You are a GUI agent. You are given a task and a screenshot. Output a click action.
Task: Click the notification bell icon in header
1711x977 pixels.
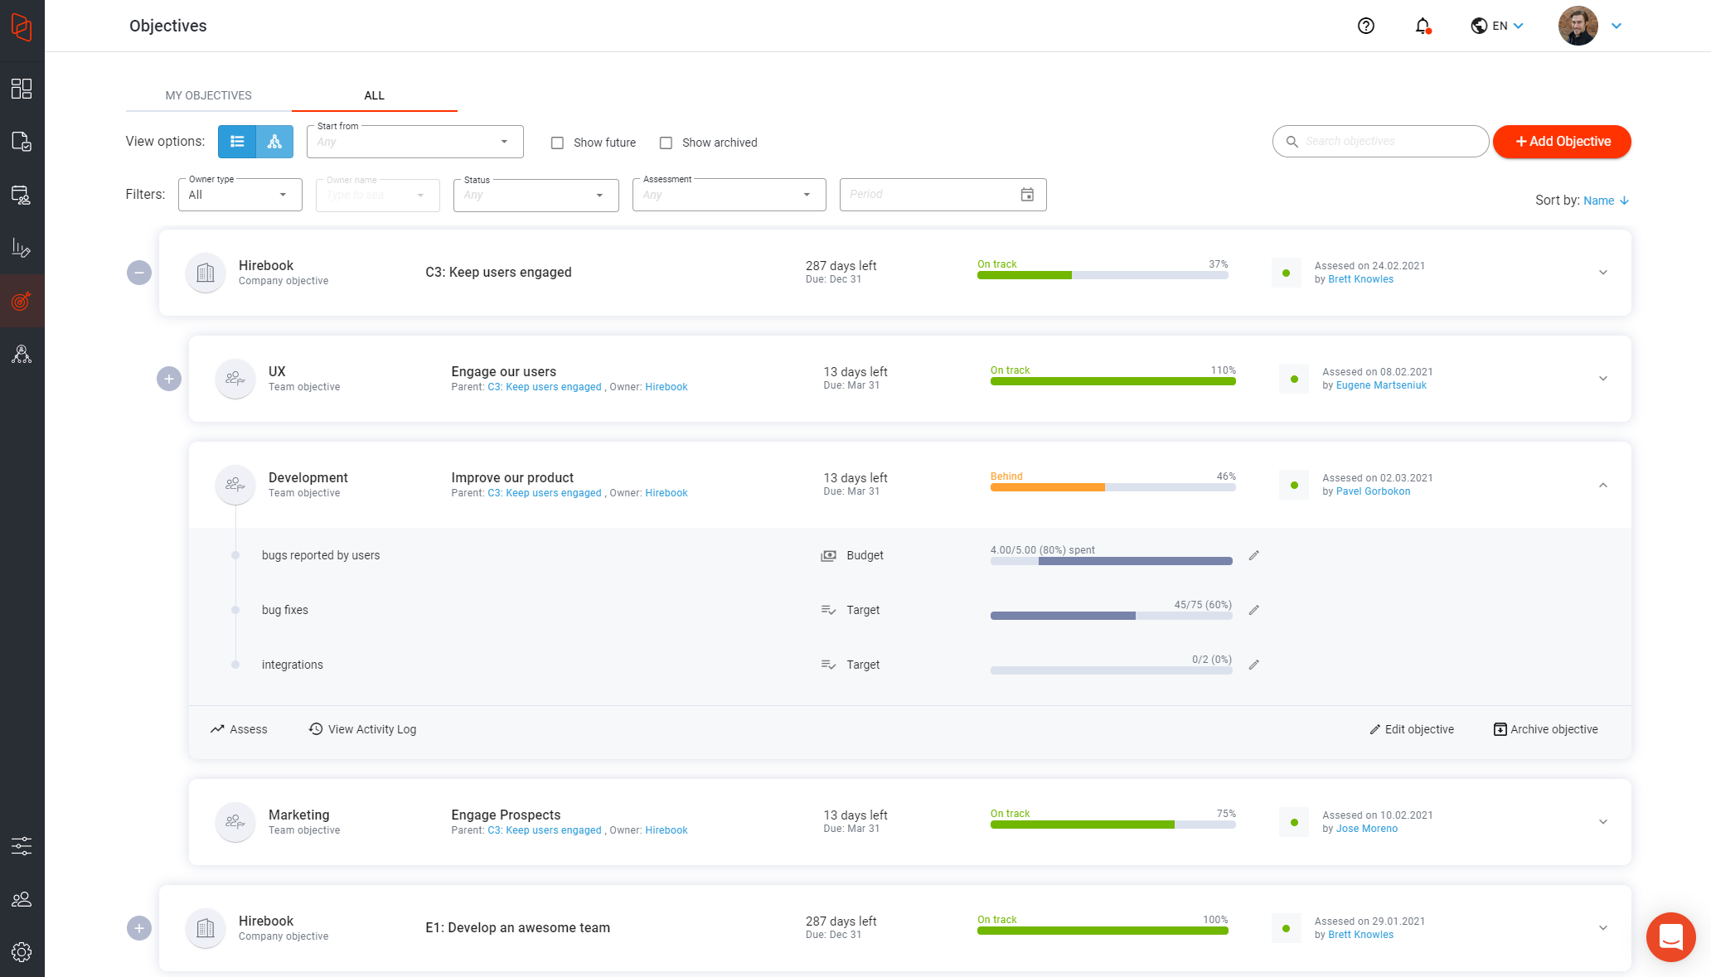coord(1422,25)
